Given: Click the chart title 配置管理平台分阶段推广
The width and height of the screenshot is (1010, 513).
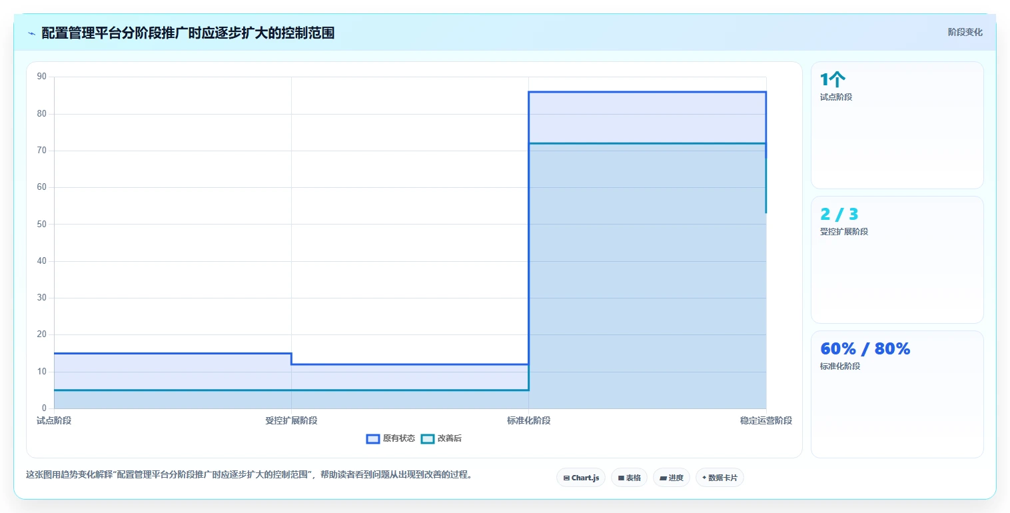Looking at the screenshot, I should click(188, 33).
